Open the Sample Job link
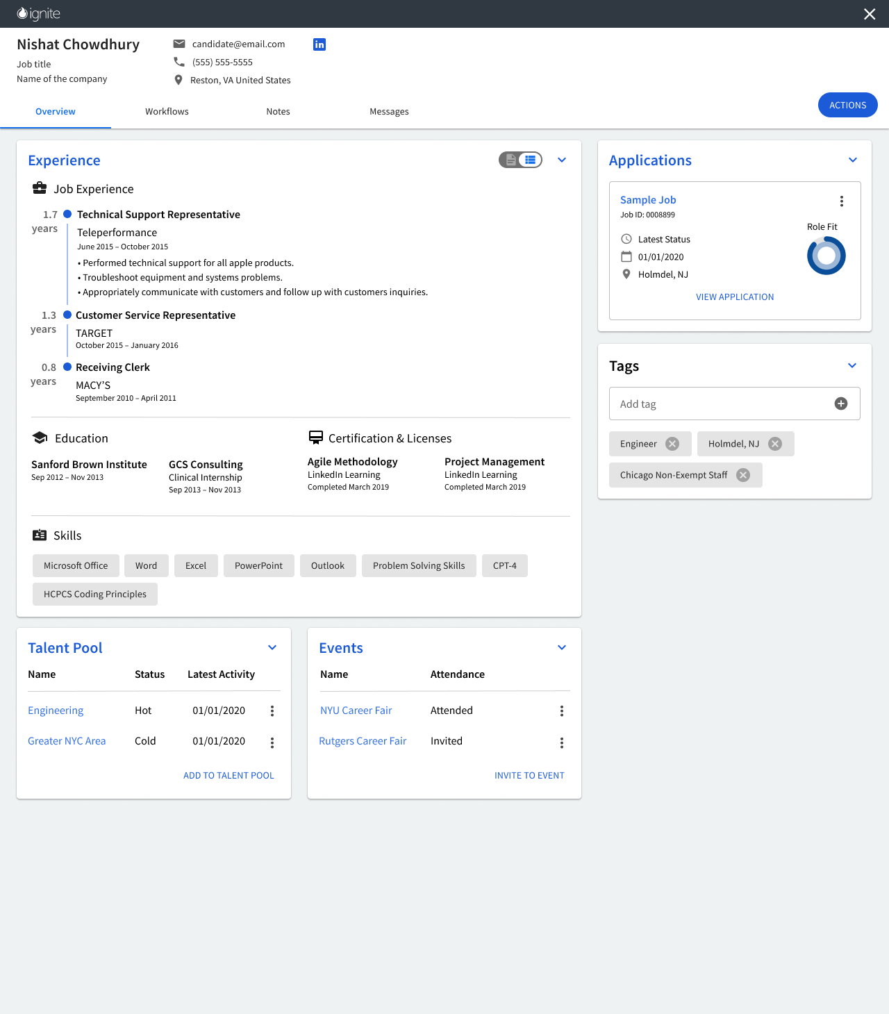This screenshot has height=1014, width=889. [648, 199]
